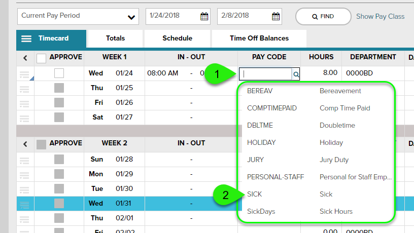Click the row menu icon for Thu 01/25
Screen dimensions: 414x233
(x=24, y=89)
